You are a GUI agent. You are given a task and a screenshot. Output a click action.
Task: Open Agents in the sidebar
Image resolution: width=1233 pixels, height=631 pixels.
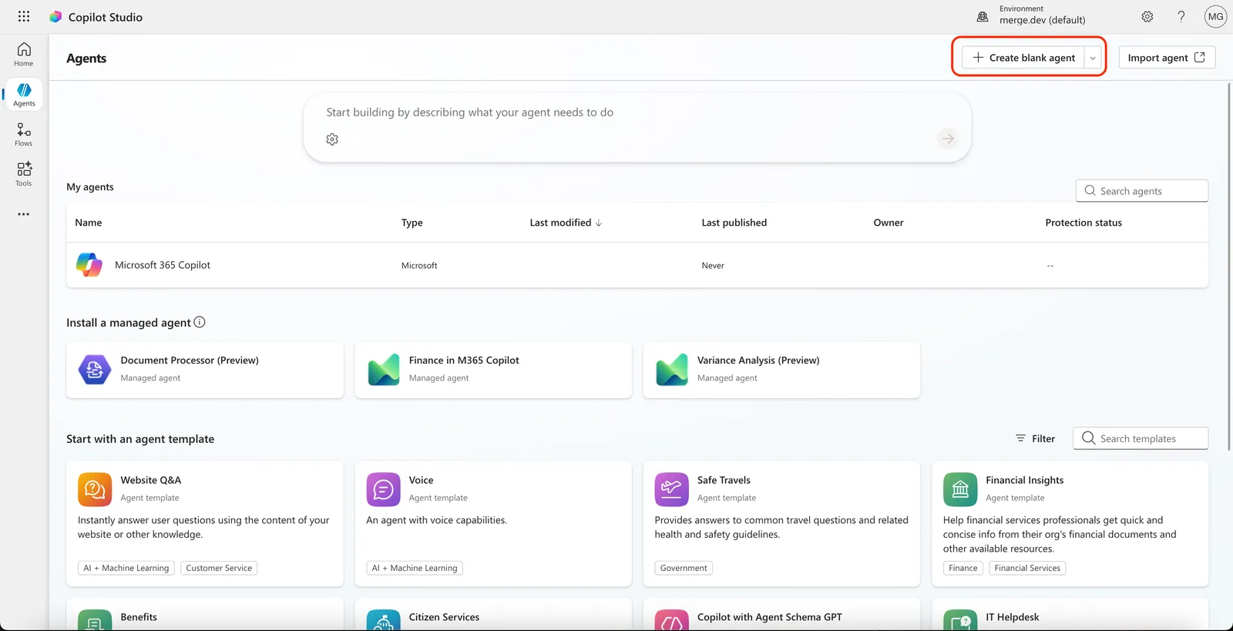[x=24, y=95]
